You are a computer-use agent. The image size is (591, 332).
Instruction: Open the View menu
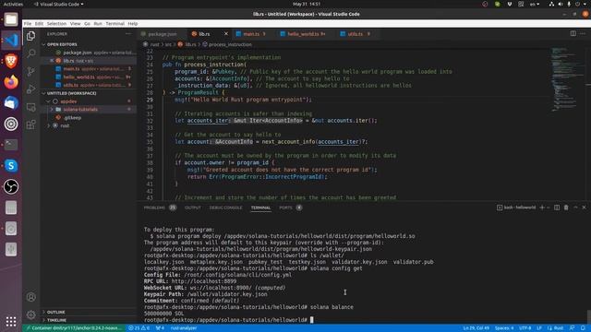pyautogui.click(x=75, y=23)
